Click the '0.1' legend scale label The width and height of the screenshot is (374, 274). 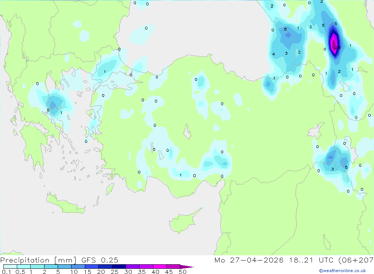pos(6,272)
